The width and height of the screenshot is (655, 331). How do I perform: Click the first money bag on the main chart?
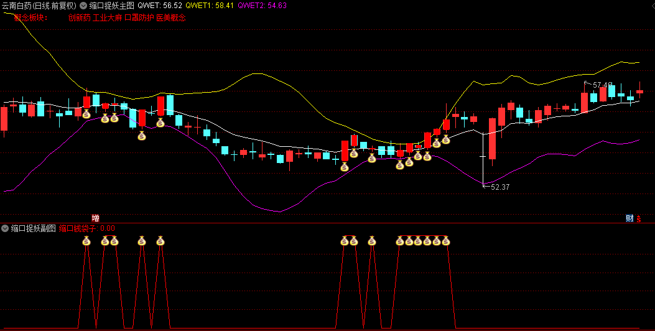(x=86, y=114)
